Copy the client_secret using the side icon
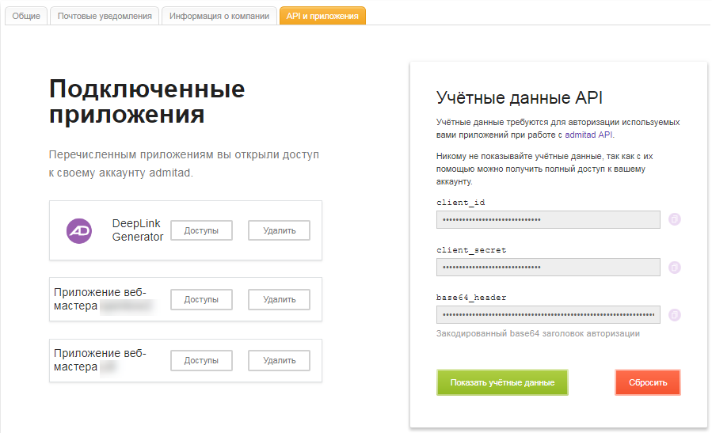 coord(675,268)
